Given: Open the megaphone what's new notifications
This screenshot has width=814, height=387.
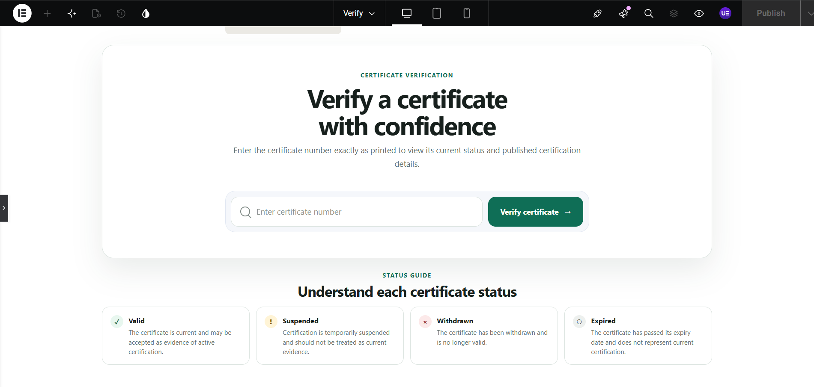Looking at the screenshot, I should point(623,14).
